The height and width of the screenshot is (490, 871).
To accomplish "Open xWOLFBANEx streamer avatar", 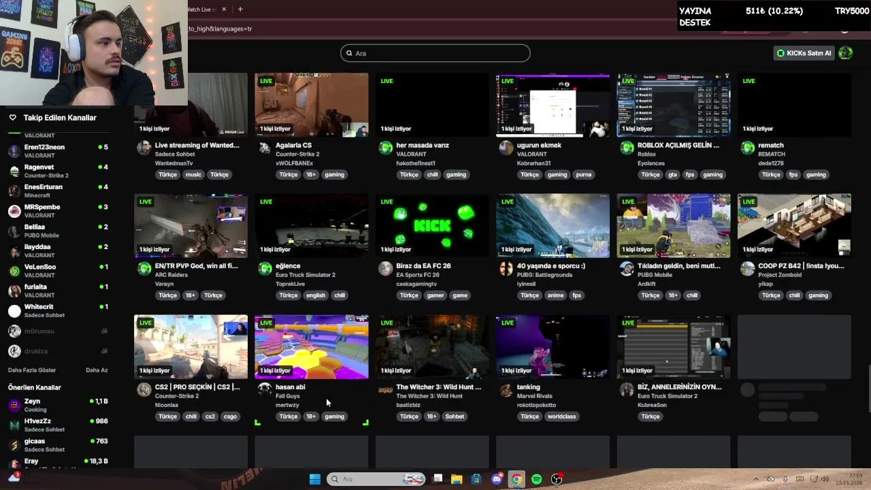I will [x=265, y=148].
